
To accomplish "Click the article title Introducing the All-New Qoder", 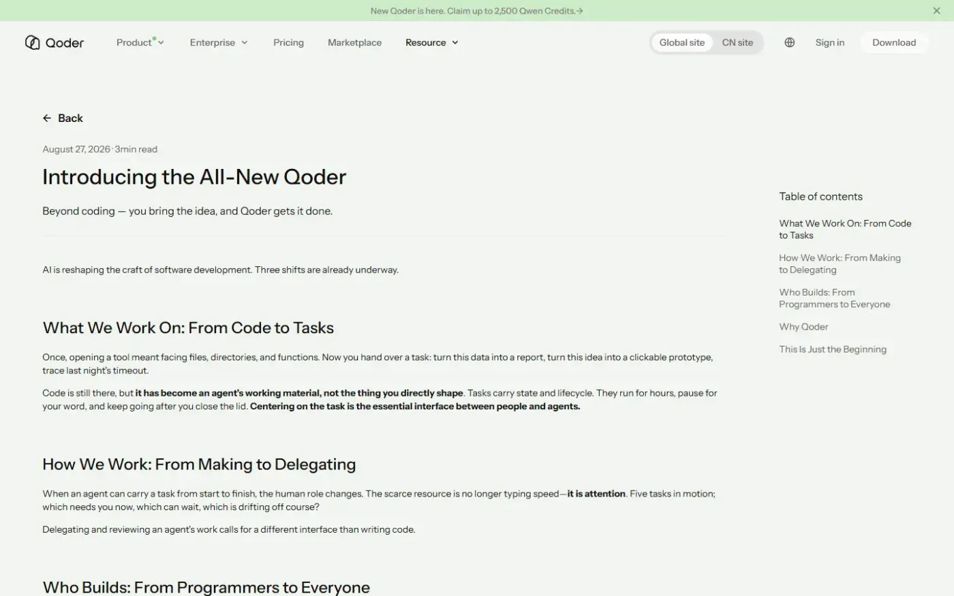I will 194,177.
